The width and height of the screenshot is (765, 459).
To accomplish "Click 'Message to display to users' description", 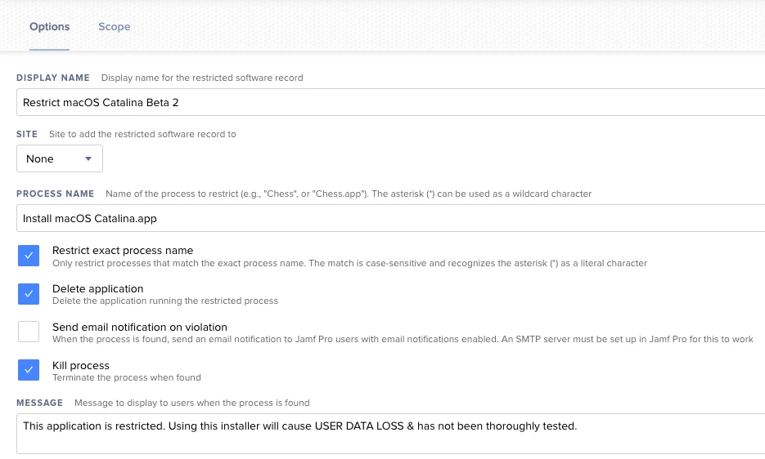I will tap(191, 403).
